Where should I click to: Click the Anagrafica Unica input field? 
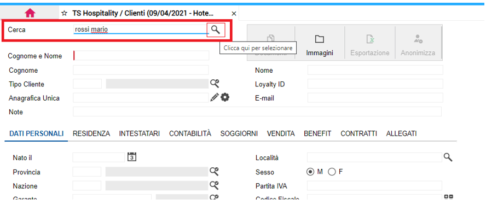141,97
